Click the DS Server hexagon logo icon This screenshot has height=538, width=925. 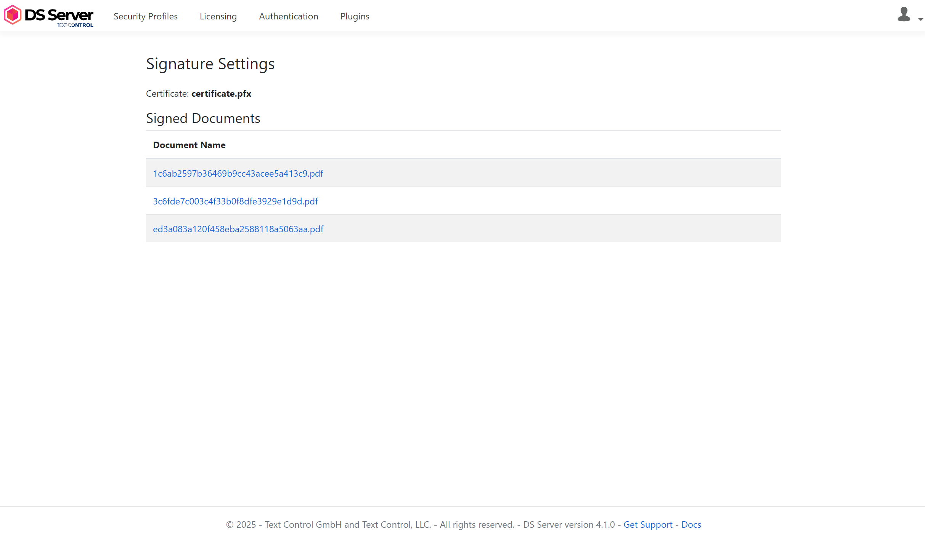pyautogui.click(x=12, y=14)
